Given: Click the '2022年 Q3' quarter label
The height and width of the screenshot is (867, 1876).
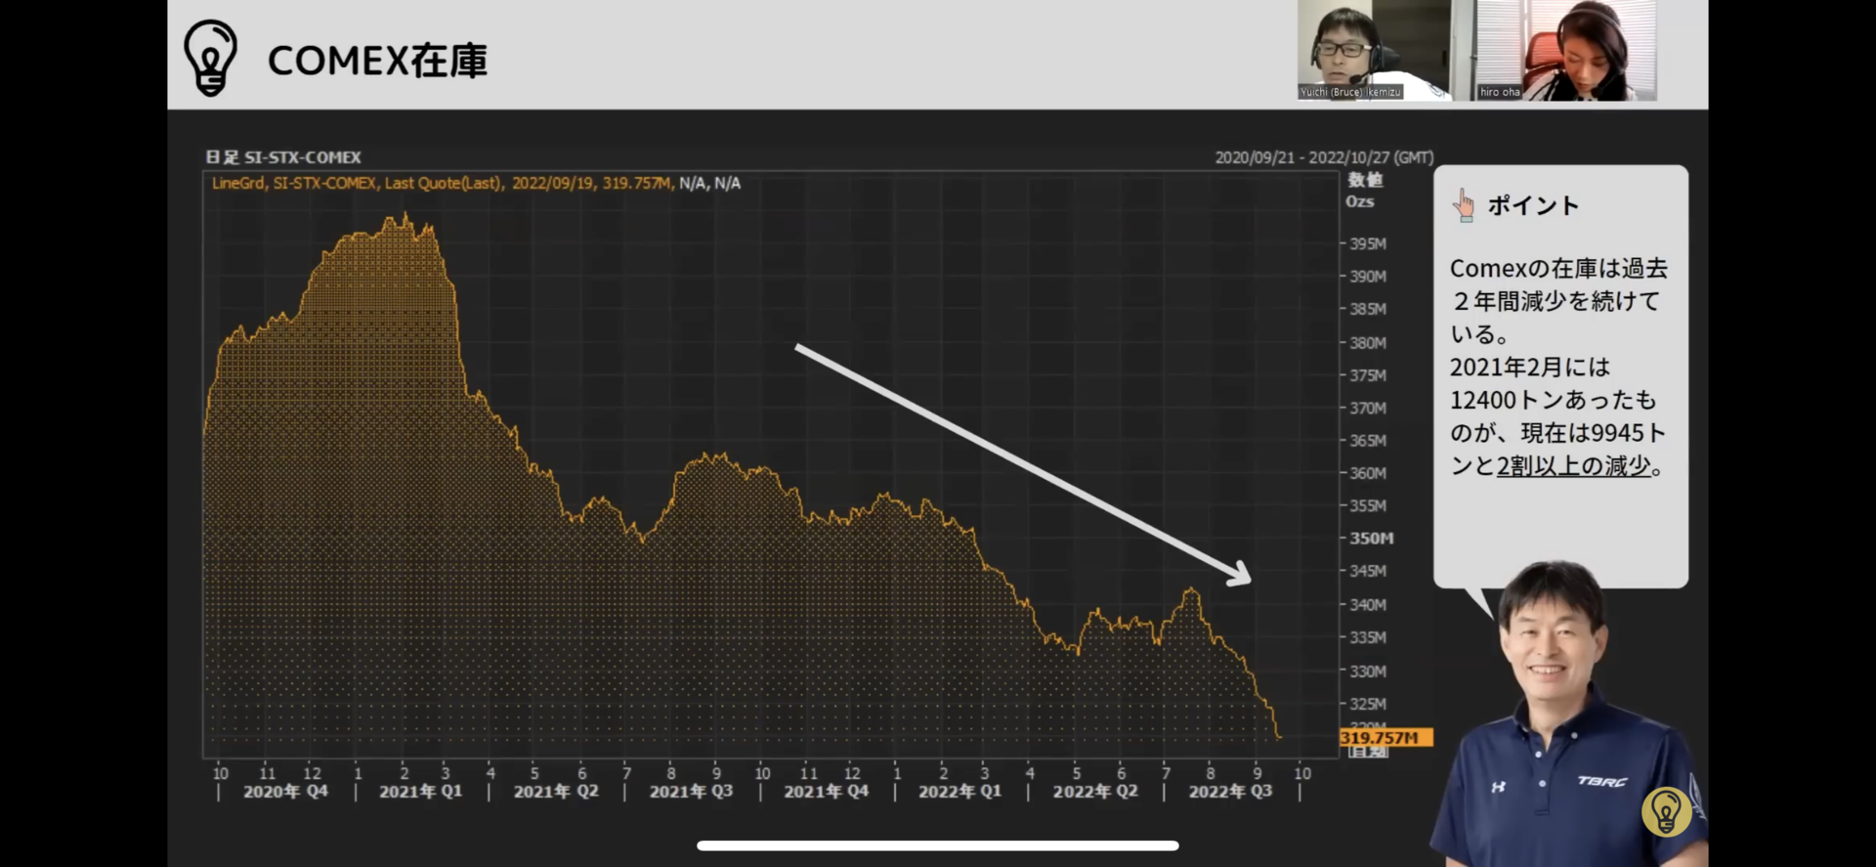Looking at the screenshot, I should [1230, 792].
